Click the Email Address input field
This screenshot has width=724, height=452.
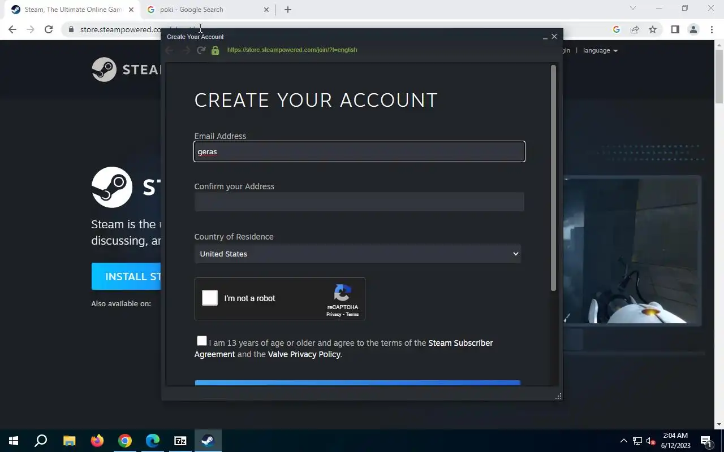[359, 151]
